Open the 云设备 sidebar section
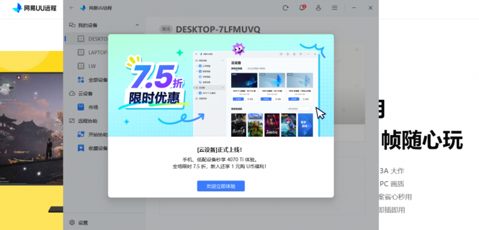 click(x=85, y=94)
